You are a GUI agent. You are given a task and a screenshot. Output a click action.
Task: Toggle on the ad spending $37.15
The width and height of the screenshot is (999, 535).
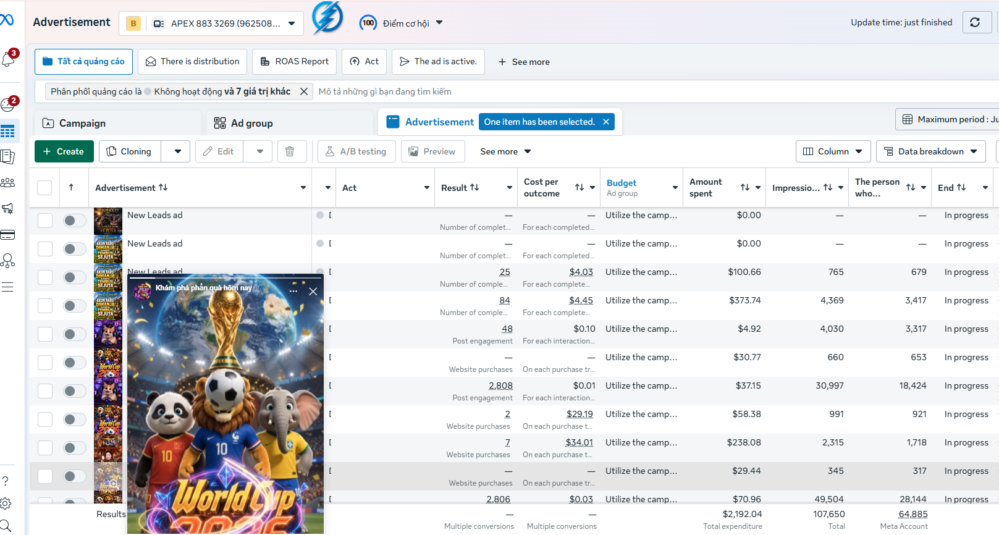pyautogui.click(x=75, y=391)
